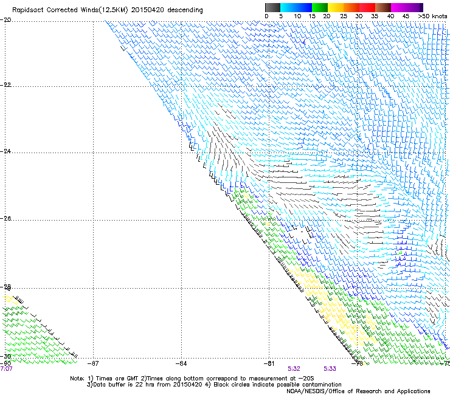The width and height of the screenshot is (450, 395).
Task: Click the latitude label -20
Action: (x=5, y=20)
